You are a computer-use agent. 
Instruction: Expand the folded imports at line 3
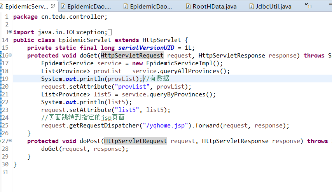tap(10, 32)
